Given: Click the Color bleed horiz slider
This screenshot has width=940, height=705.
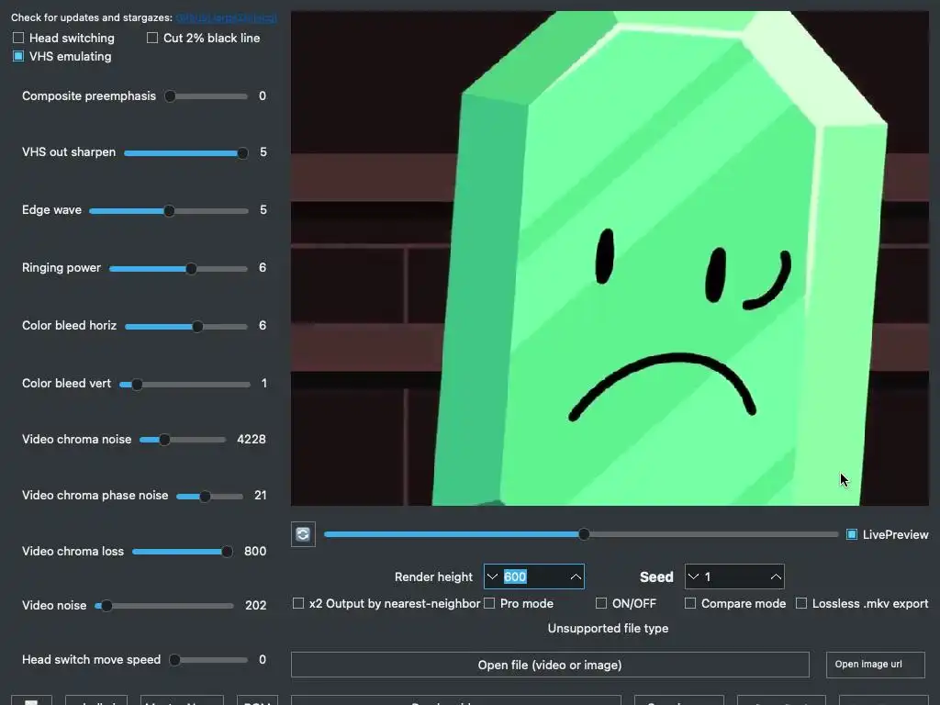Looking at the screenshot, I should tap(186, 327).
